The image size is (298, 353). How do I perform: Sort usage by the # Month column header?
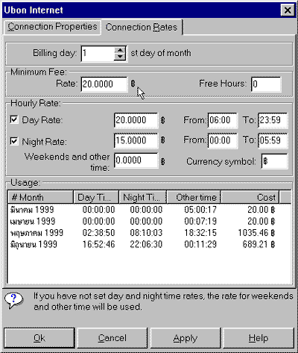(40, 197)
